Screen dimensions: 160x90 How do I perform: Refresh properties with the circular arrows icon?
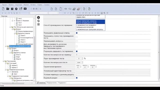click(38, 21)
